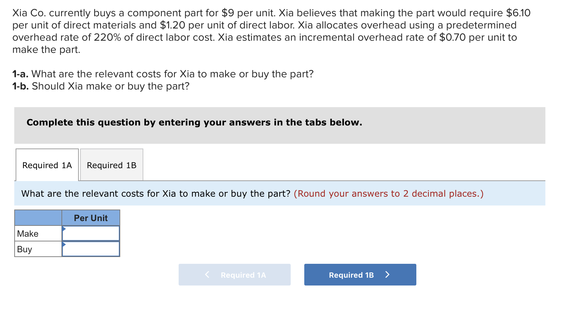Click the Complete this question banner

tap(194, 122)
